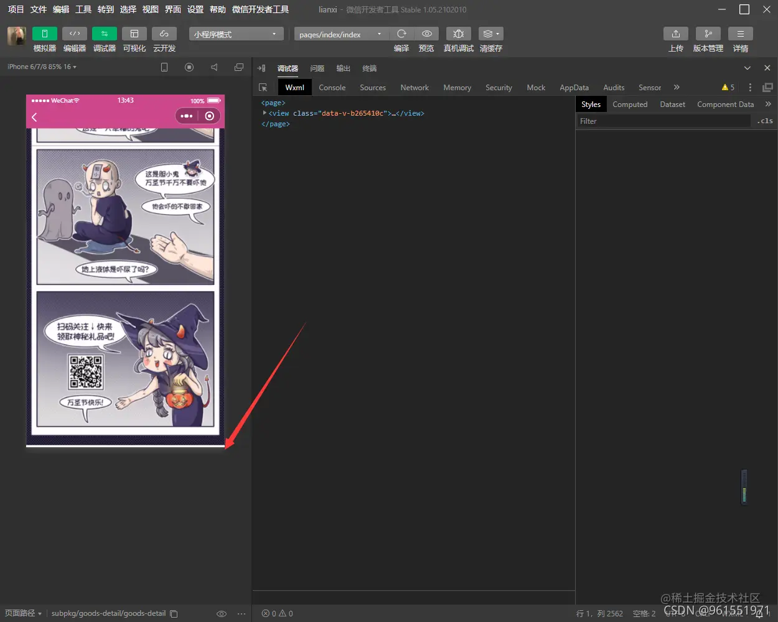Tap the back arrow in mini program
The height and width of the screenshot is (622, 778).
click(x=34, y=116)
